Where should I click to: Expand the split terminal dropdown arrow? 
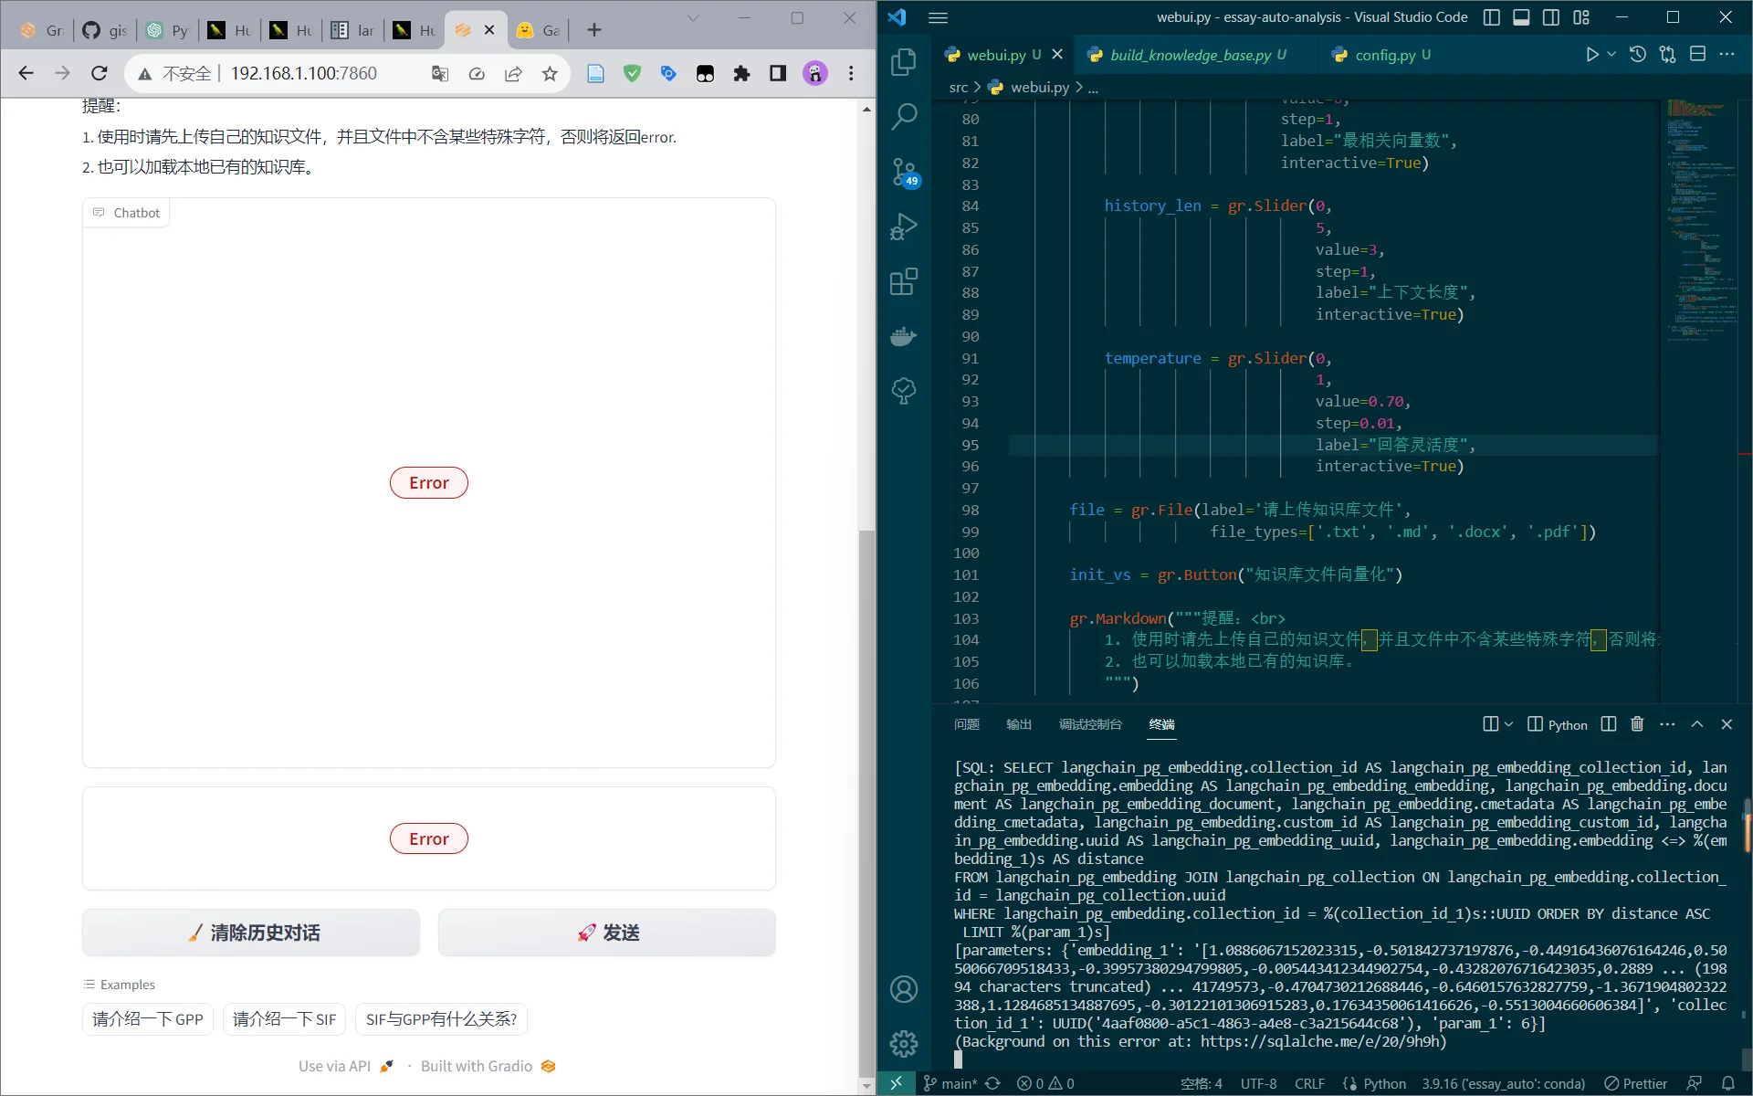click(x=1509, y=724)
